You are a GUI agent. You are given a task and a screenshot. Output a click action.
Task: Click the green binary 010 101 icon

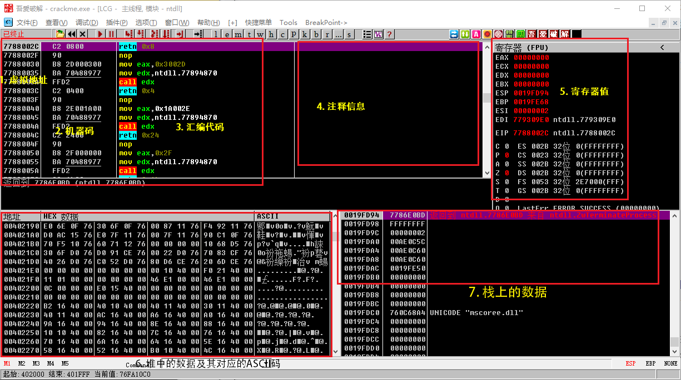(x=509, y=34)
